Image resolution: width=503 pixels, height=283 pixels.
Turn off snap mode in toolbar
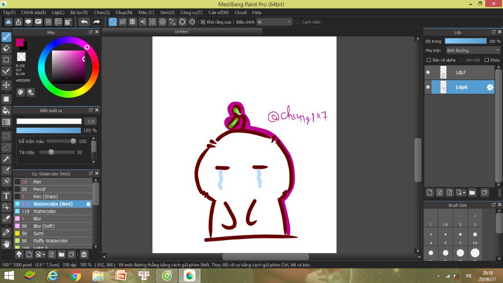112,22
